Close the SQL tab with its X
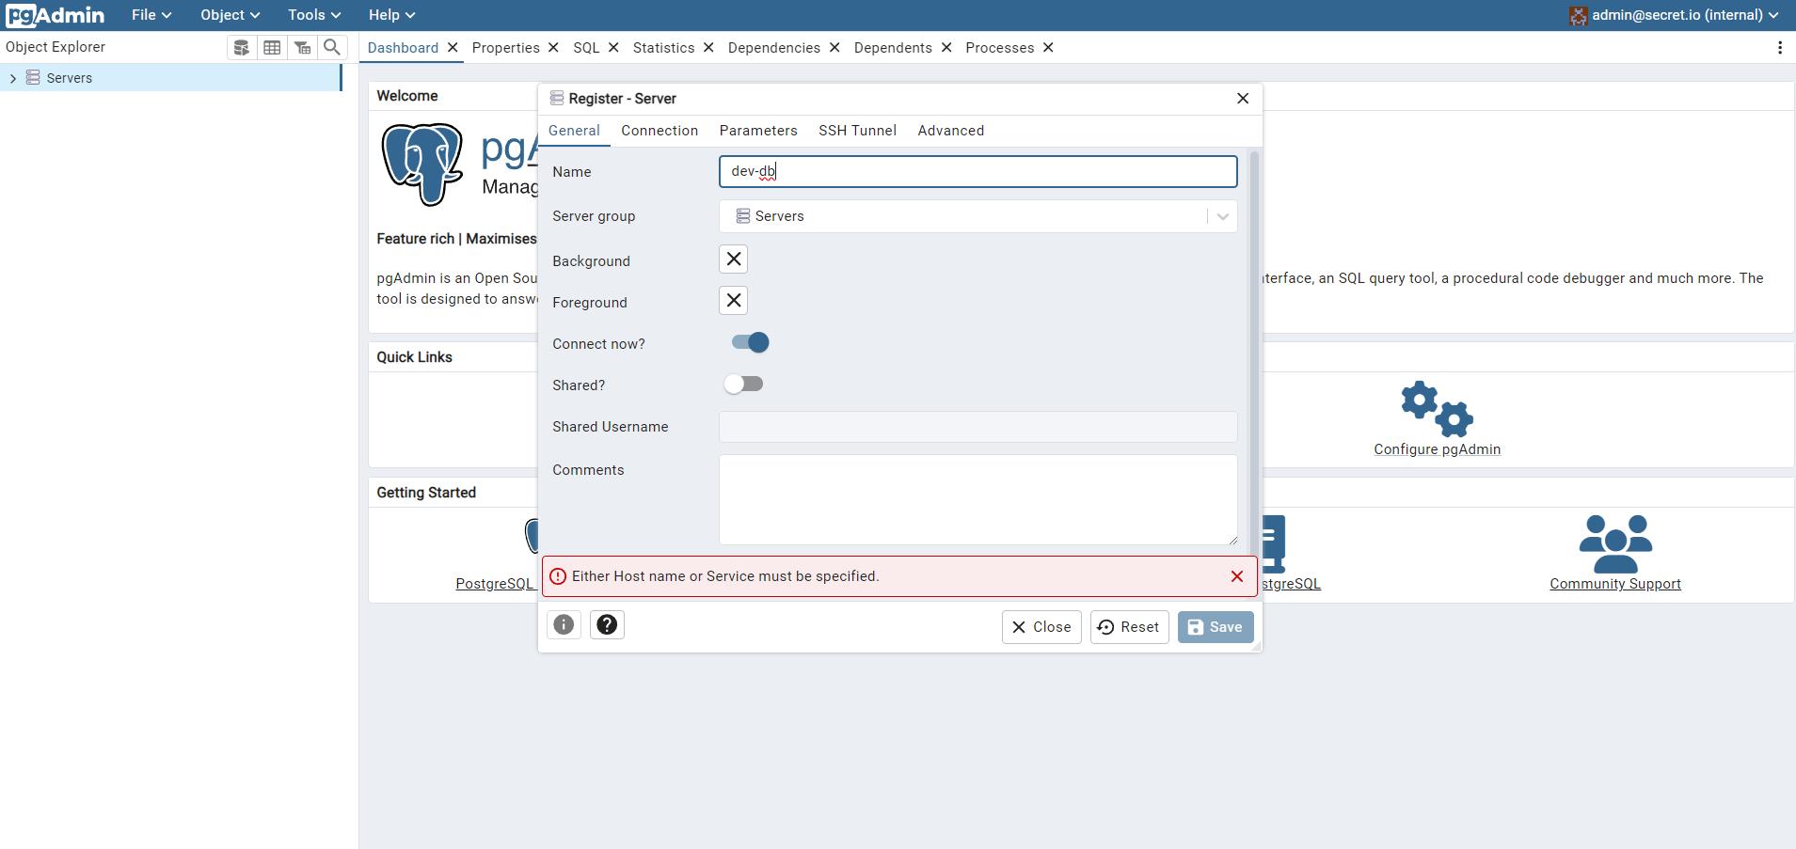The height and width of the screenshot is (849, 1796). (613, 47)
